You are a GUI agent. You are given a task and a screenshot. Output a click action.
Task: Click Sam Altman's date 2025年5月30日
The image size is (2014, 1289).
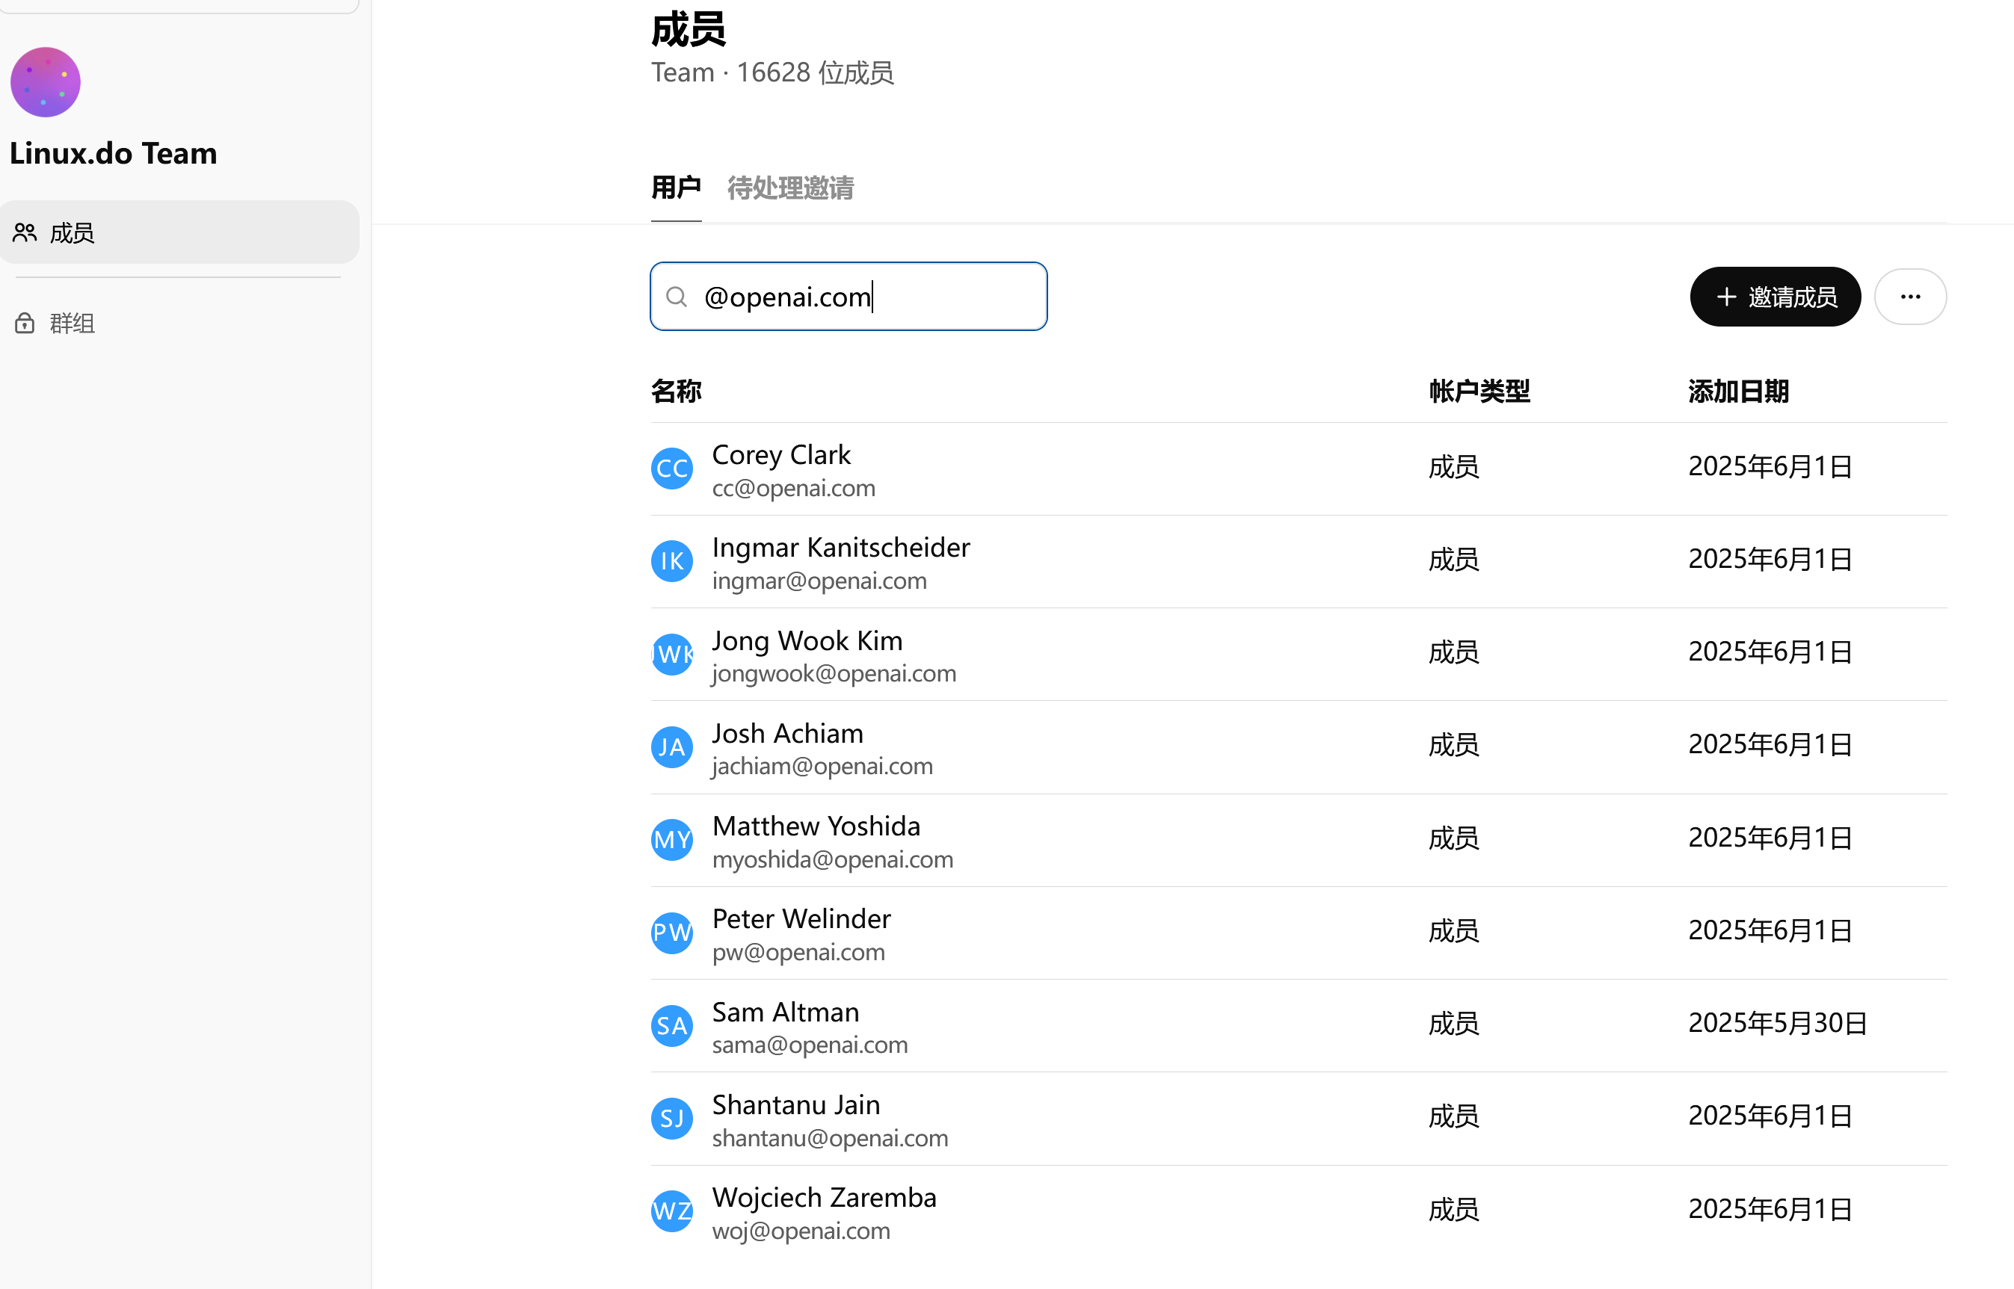point(1777,1023)
